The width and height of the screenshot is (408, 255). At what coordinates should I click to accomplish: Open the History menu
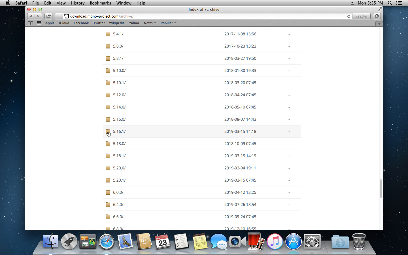click(78, 3)
